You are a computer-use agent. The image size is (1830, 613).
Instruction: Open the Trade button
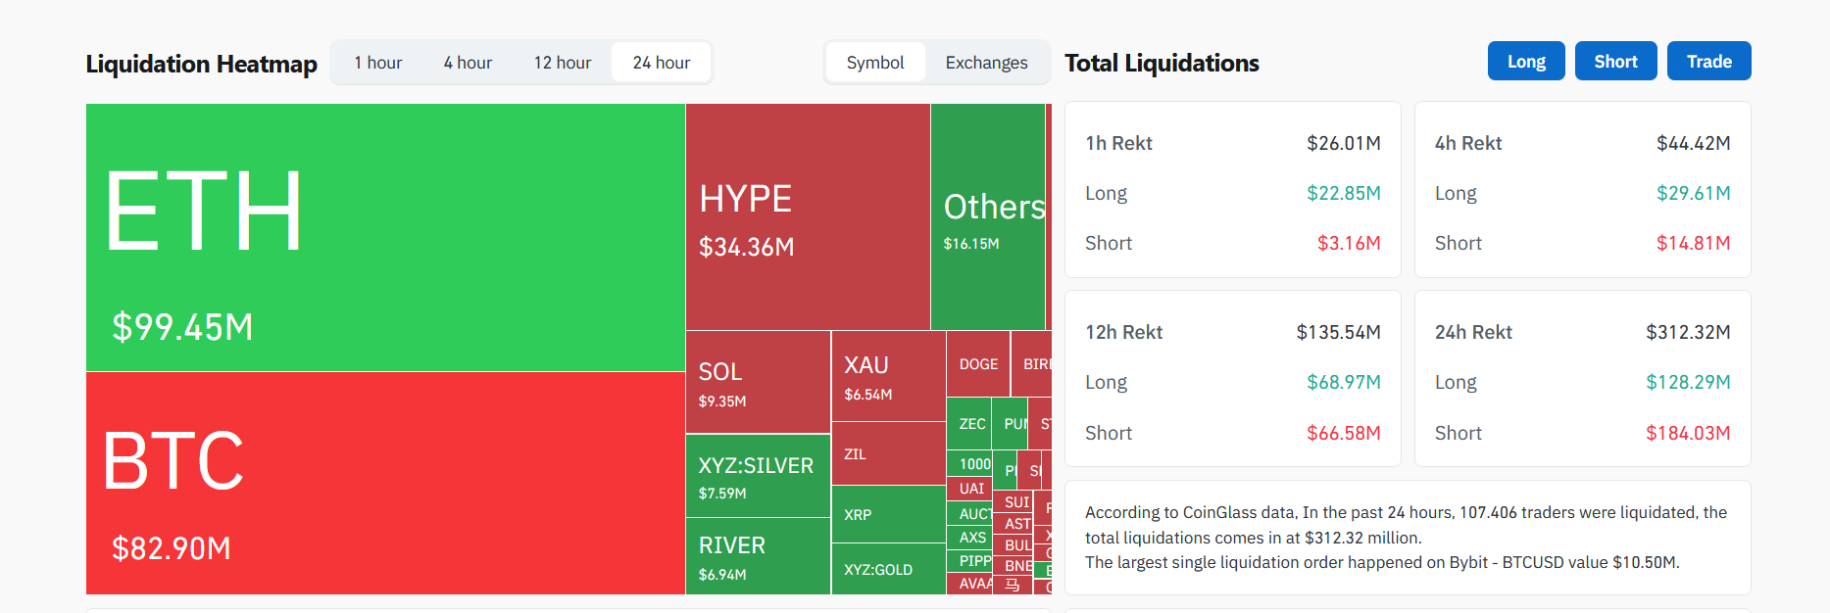pyautogui.click(x=1708, y=62)
